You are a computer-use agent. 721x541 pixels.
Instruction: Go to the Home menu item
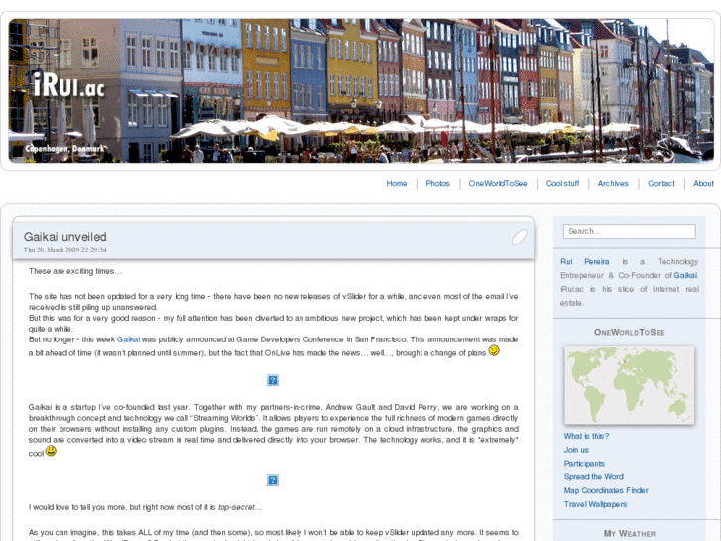click(397, 184)
